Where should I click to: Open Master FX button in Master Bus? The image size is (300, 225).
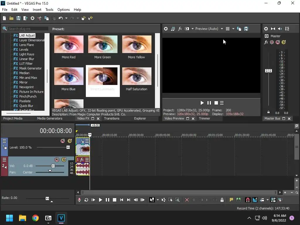pyautogui.click(x=266, y=42)
